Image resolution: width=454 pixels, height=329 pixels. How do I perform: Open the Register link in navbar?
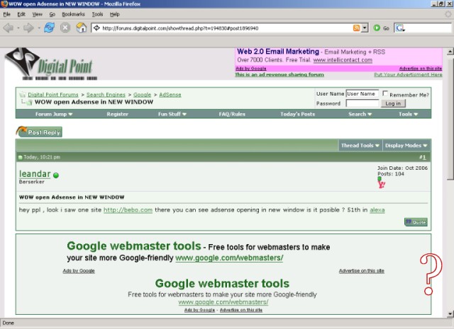click(117, 114)
